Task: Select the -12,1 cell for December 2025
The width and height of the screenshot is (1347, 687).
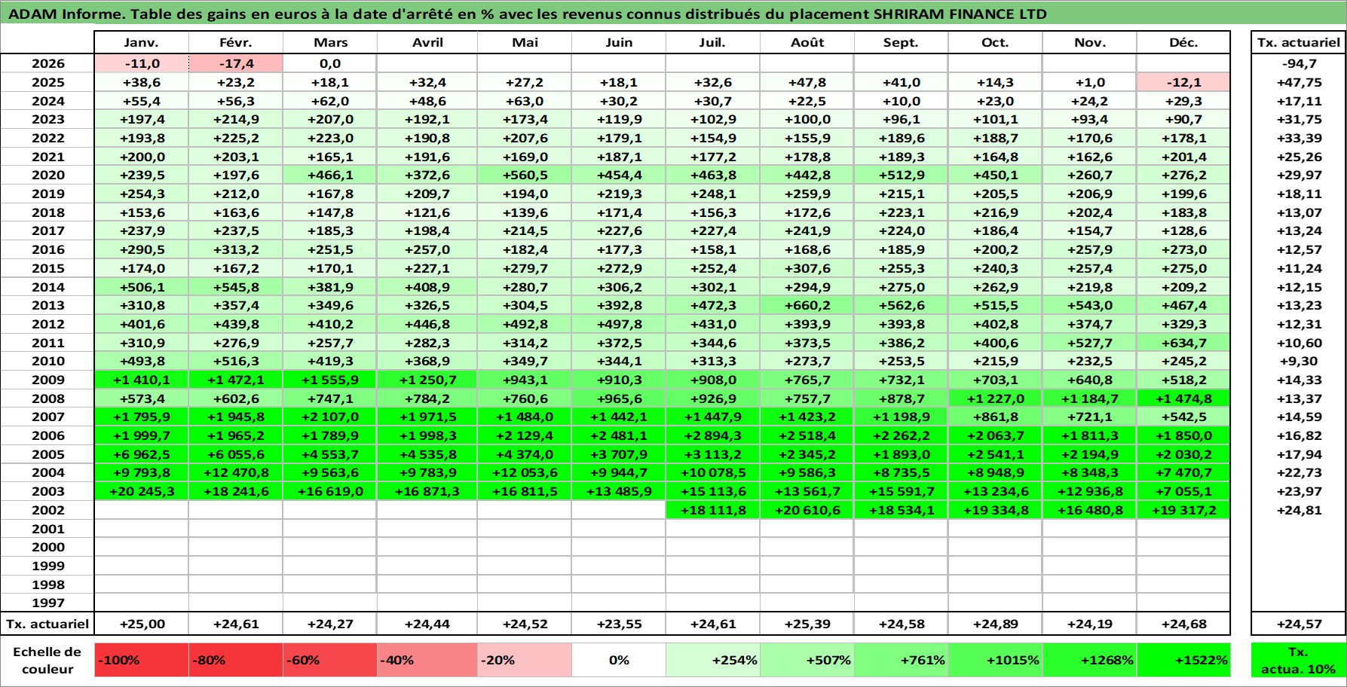Action: (x=1183, y=82)
